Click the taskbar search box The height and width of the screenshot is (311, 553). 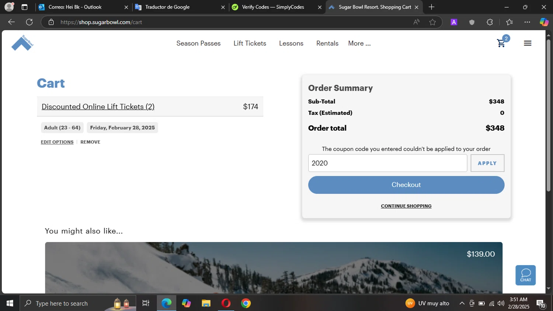78,303
